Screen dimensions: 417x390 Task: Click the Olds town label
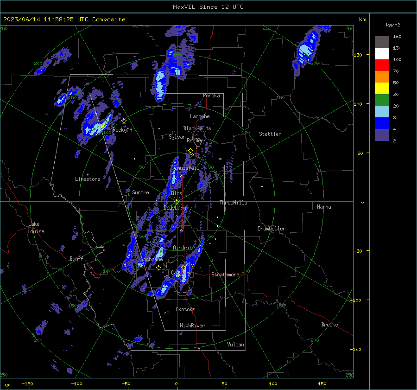[x=177, y=193]
